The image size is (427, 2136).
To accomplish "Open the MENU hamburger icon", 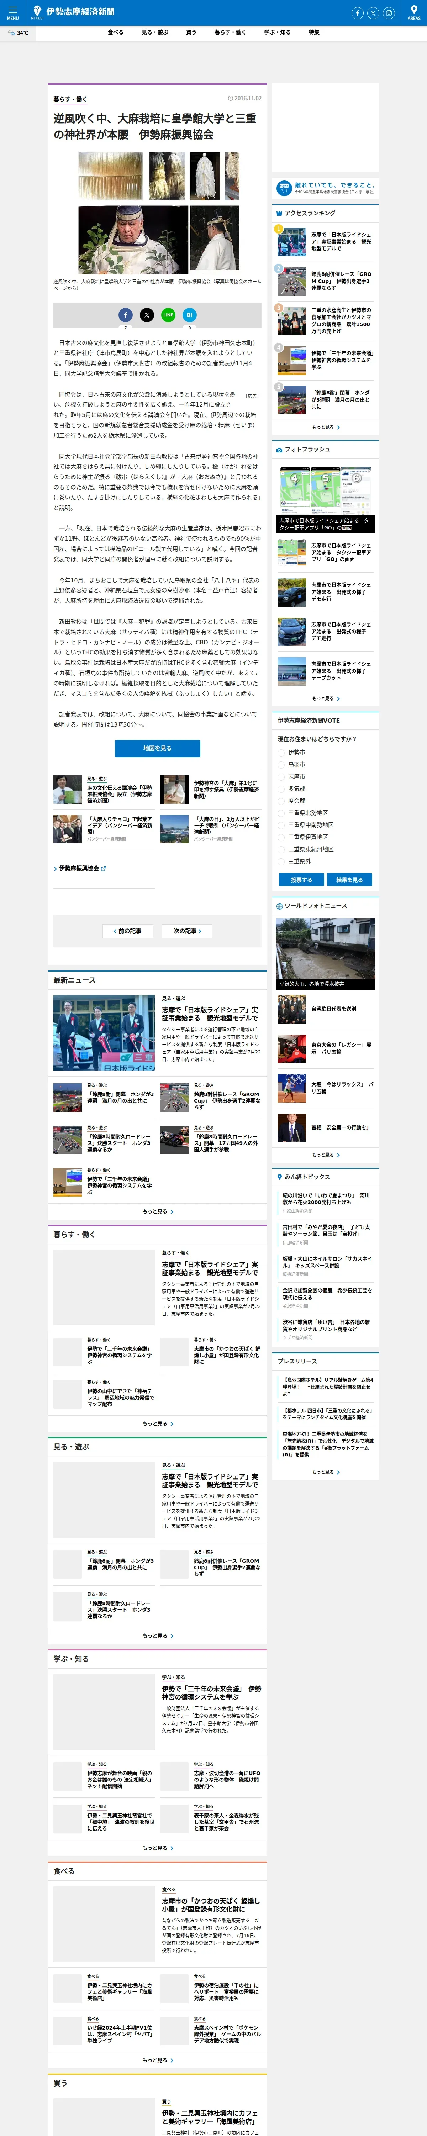I will (x=12, y=12).
